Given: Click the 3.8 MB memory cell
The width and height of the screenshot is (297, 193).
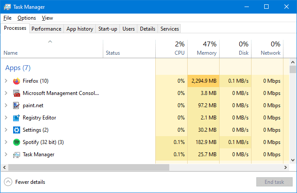Looking at the screenshot, I should tap(203, 93).
